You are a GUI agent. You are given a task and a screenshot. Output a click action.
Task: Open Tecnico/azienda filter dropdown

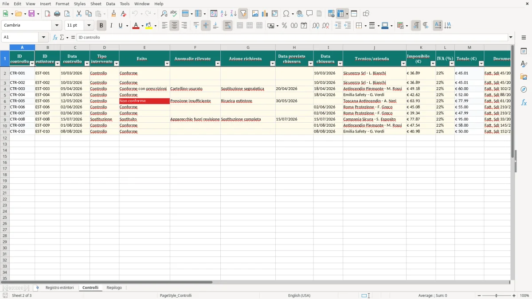(403, 64)
